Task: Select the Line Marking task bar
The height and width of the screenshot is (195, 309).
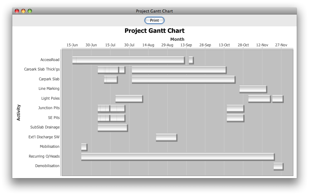Action: click(253, 89)
